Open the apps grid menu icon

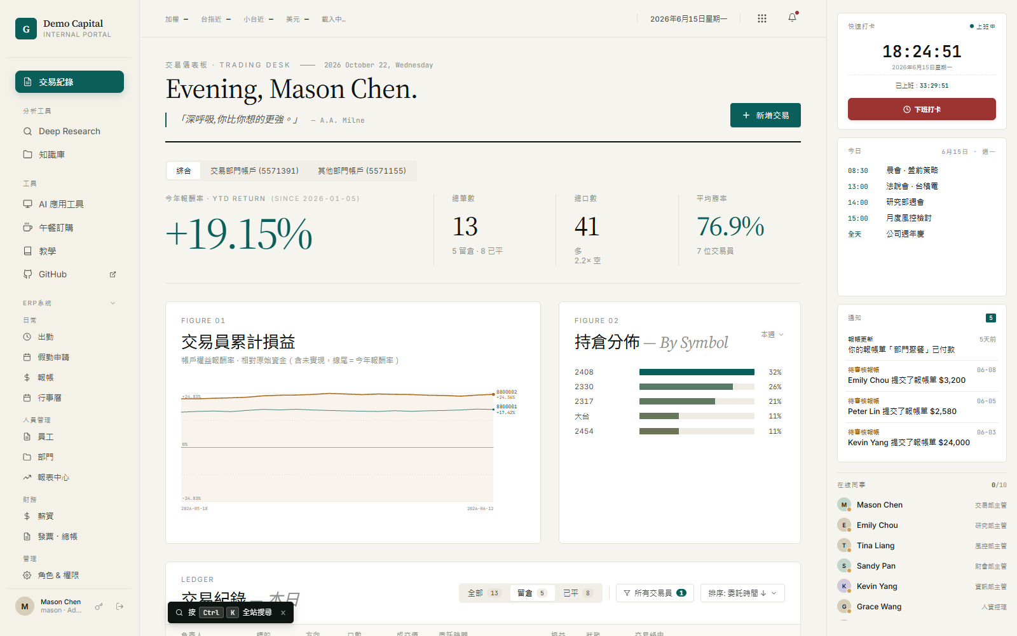pyautogui.click(x=762, y=18)
